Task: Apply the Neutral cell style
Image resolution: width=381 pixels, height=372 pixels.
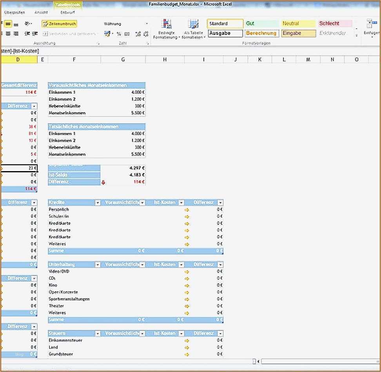Action: tap(298, 23)
